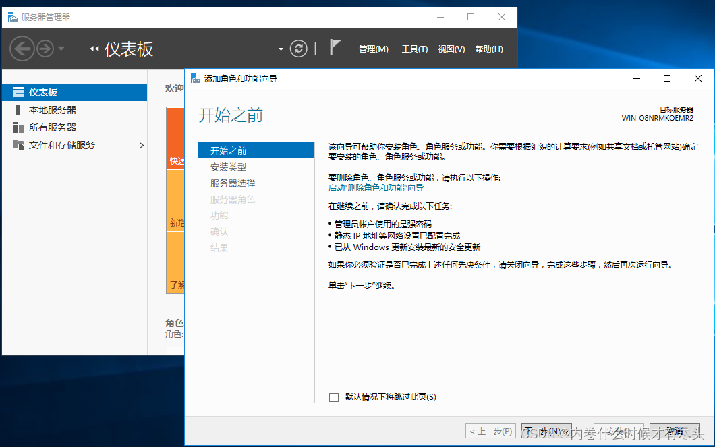Close the 添加角色和功能向导 window
This screenshot has height=447, width=715.
(697, 78)
